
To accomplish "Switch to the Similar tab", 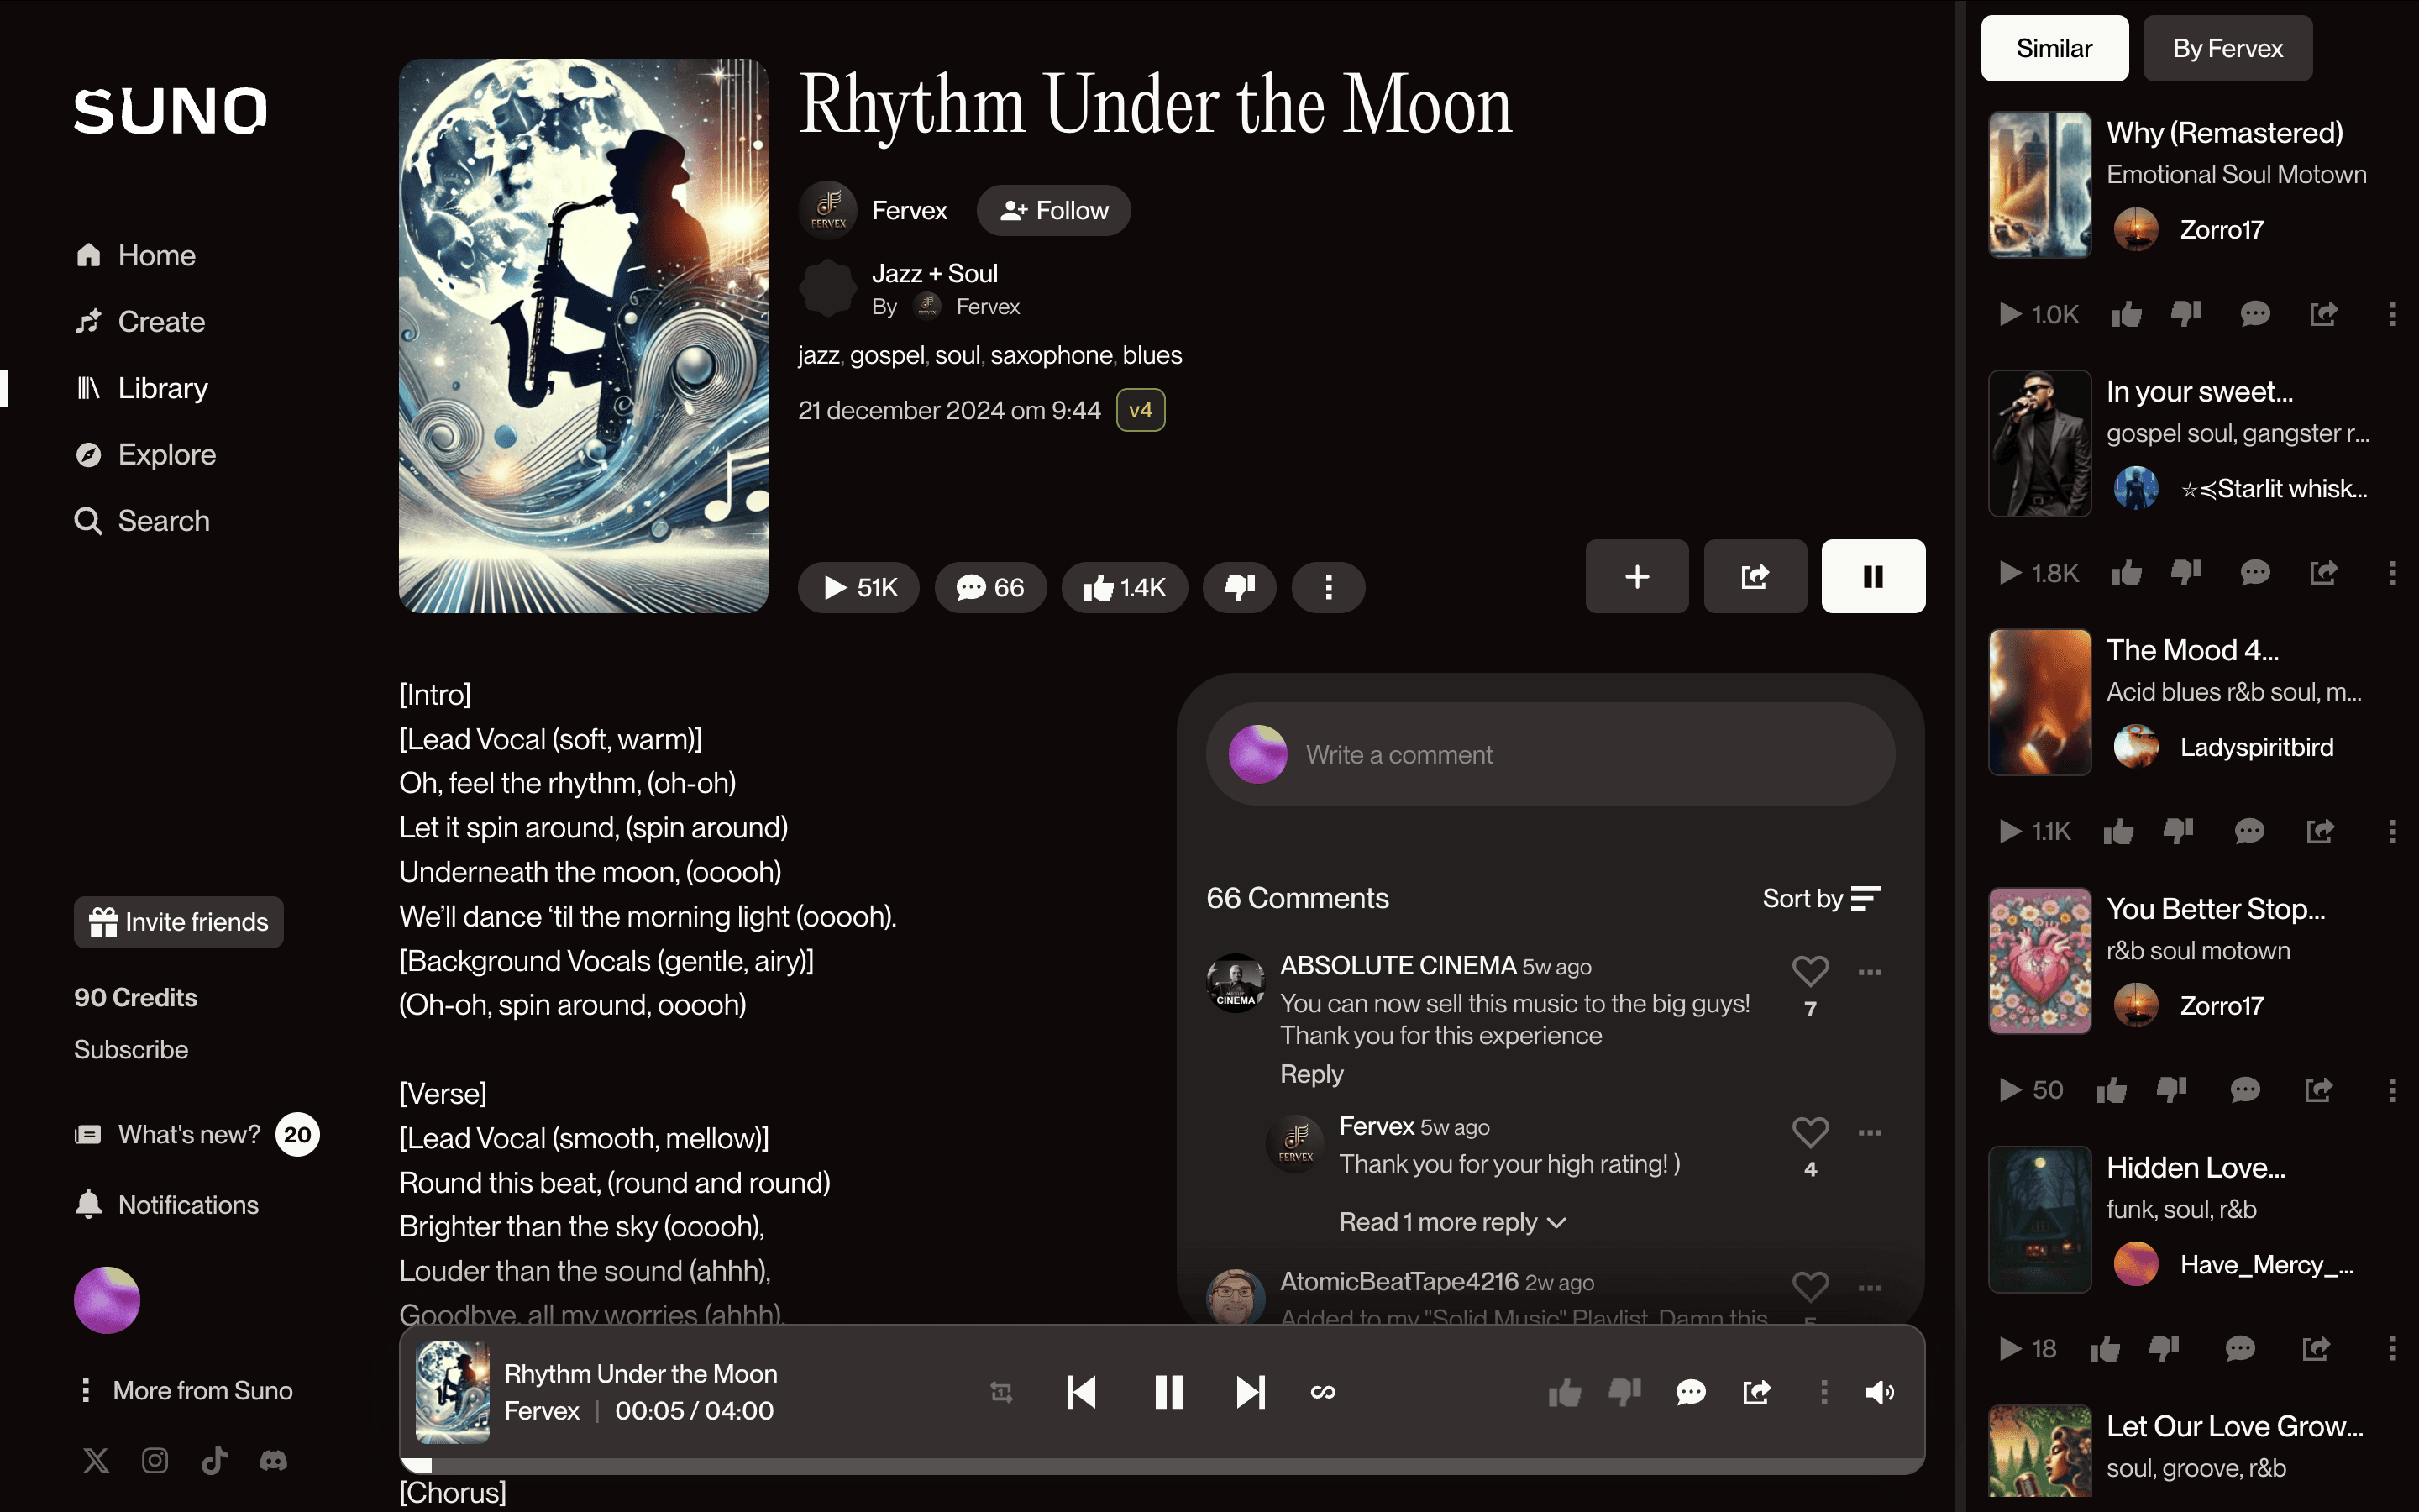I will pos(2054,48).
